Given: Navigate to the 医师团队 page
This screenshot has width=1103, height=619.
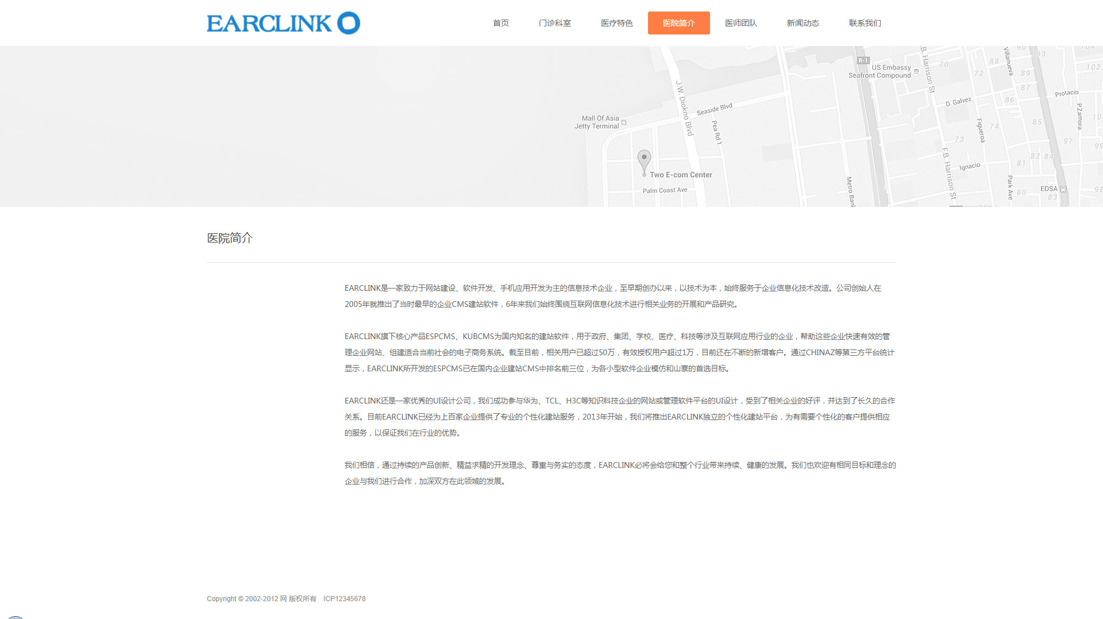Looking at the screenshot, I should (741, 23).
